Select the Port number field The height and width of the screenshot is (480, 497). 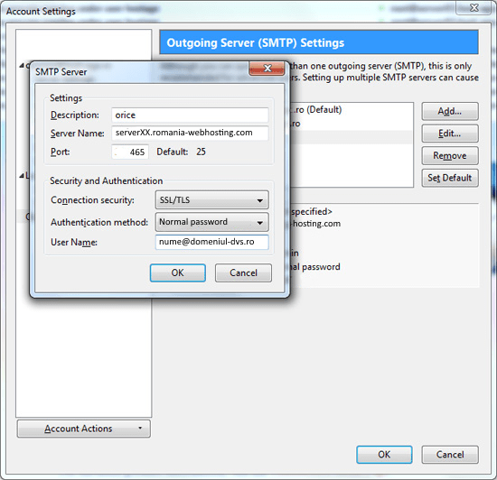click(130, 152)
